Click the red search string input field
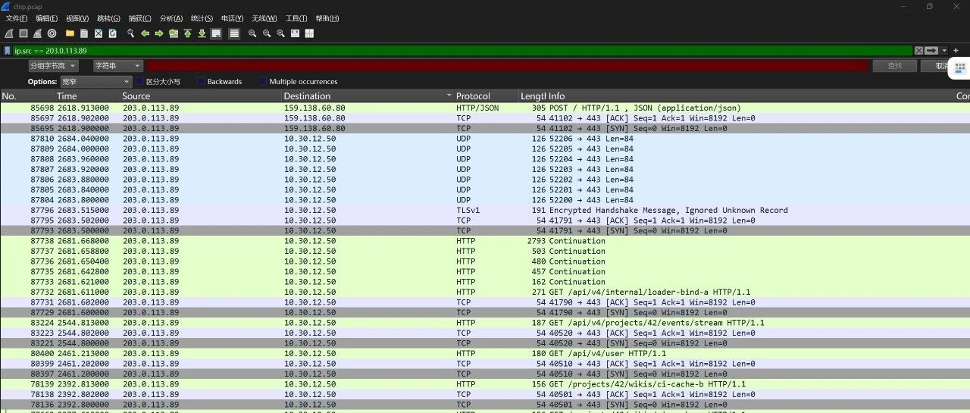Viewport: 970px width, 413px height. pos(507,66)
